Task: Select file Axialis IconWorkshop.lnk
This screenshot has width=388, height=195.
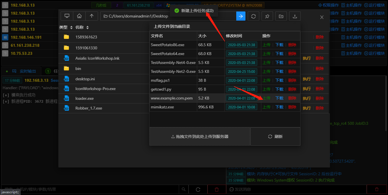Action: coord(97,58)
